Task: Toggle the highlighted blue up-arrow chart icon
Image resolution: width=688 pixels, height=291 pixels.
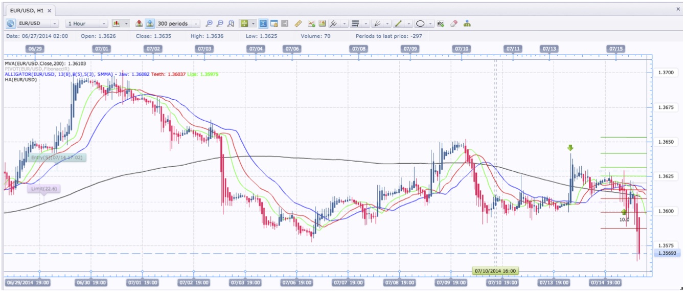Action: pos(150,24)
